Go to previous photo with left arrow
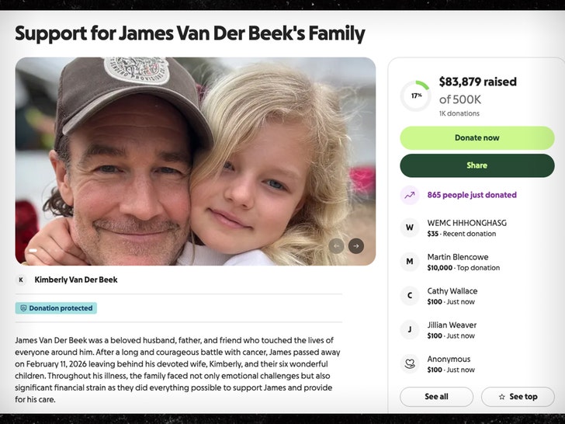The image size is (565, 424). 336,246
